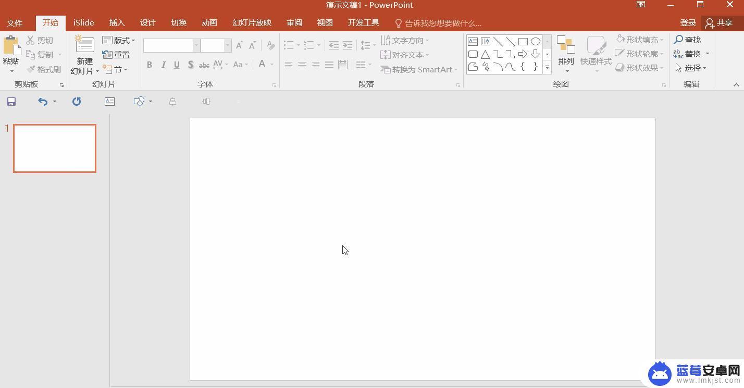Select the arrow line shape

[511, 42]
